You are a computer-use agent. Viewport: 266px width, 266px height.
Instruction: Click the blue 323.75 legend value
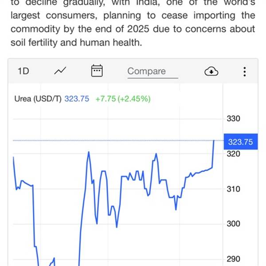78,99
